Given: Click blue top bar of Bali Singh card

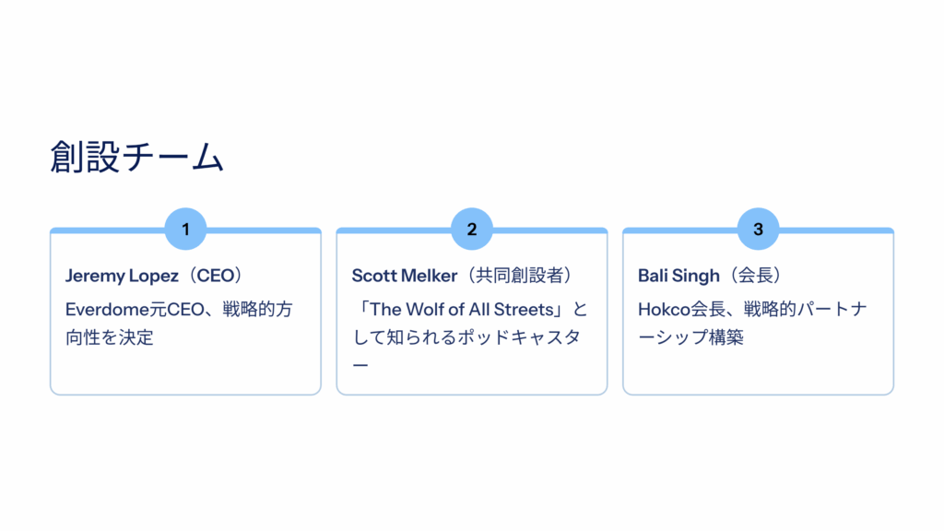Looking at the screenshot, I should (x=673, y=230).
